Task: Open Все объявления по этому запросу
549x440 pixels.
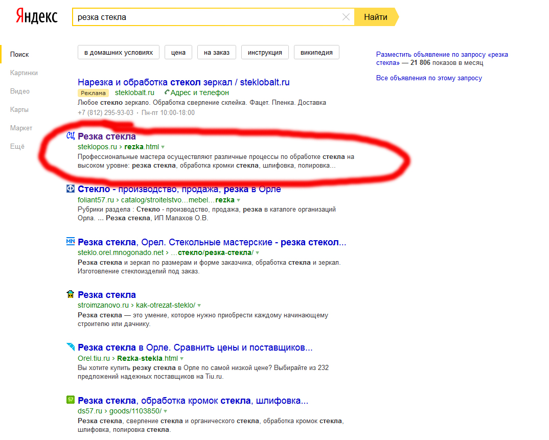Action: pos(429,78)
